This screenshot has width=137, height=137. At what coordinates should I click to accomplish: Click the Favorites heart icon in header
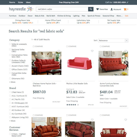click(97, 9)
